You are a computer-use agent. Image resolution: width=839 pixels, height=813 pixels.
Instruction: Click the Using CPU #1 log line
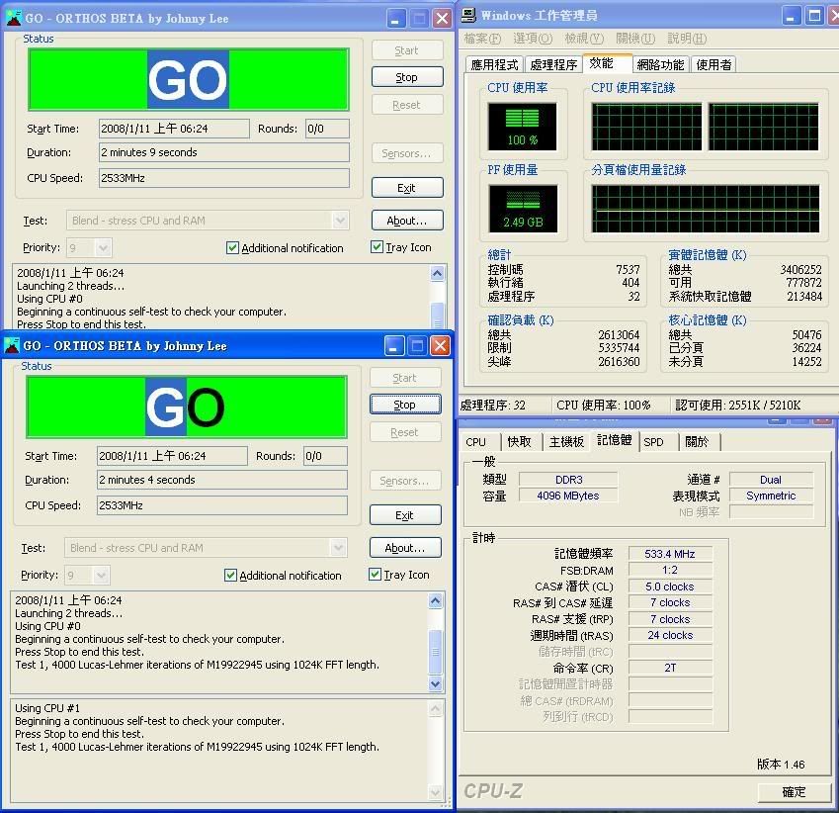click(x=47, y=708)
